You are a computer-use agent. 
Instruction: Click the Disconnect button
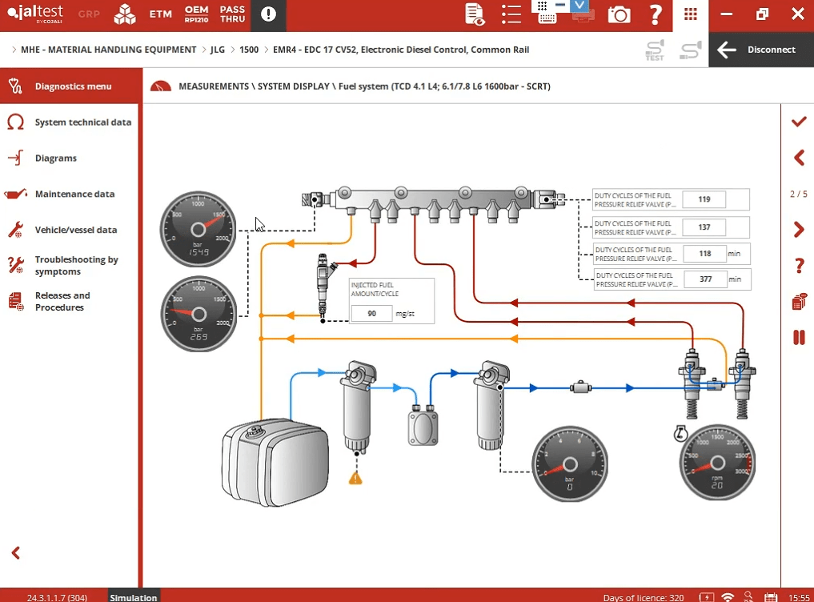point(760,50)
